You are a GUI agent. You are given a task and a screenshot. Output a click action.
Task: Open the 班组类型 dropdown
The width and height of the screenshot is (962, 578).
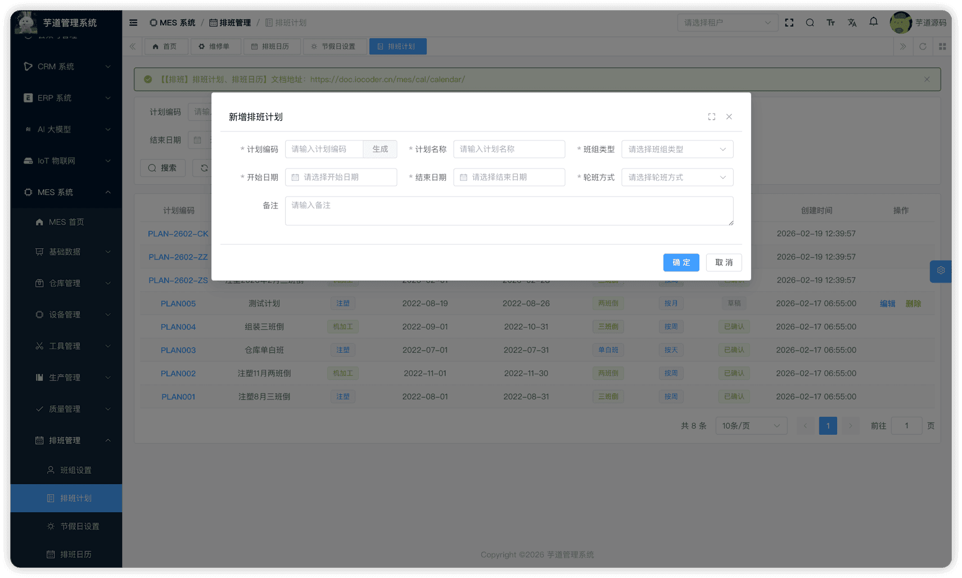(677, 149)
